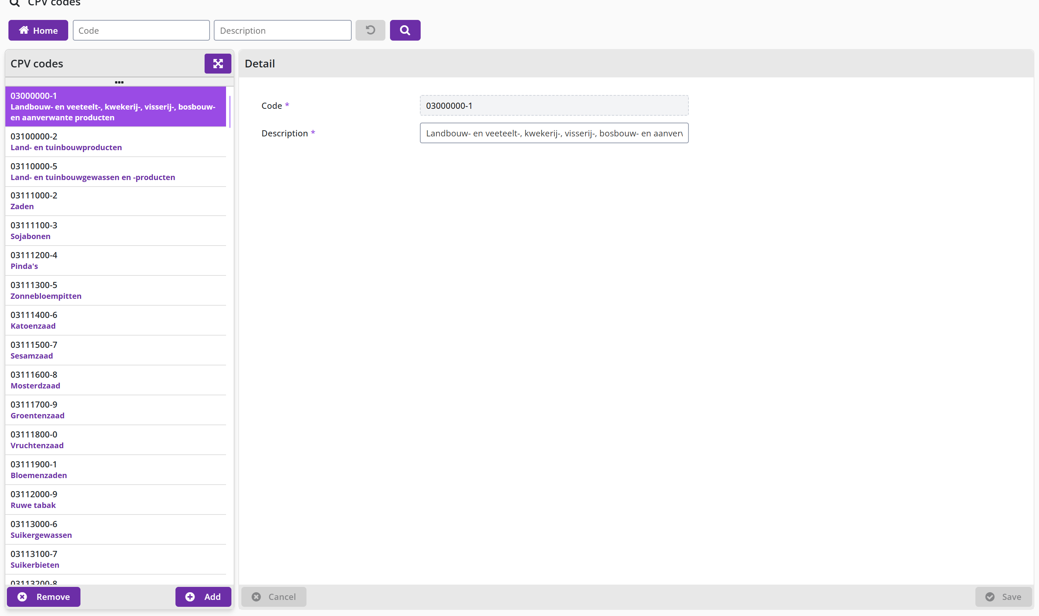Select row 03111700-9 Groentenzaad
The height and width of the screenshot is (616, 1039).
(x=115, y=410)
